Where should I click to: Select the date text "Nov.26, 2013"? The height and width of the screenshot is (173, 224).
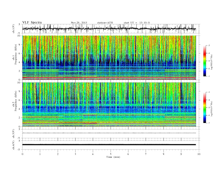click(79, 23)
